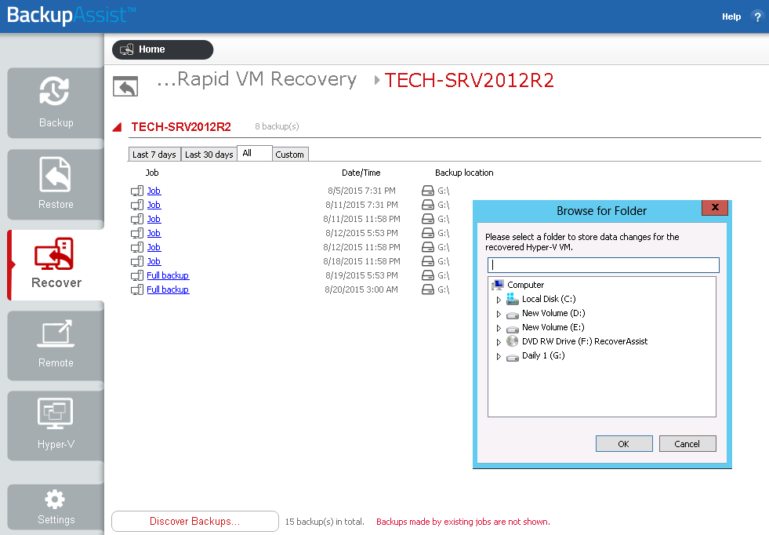Open the Custom date range tab
Screen dimensions: 769x535
[x=290, y=154]
